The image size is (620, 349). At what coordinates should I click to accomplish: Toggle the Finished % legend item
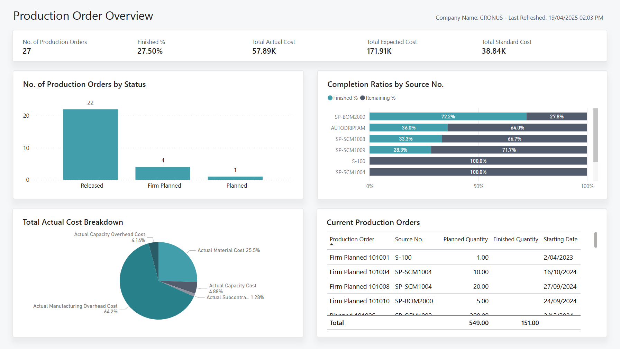pos(342,98)
